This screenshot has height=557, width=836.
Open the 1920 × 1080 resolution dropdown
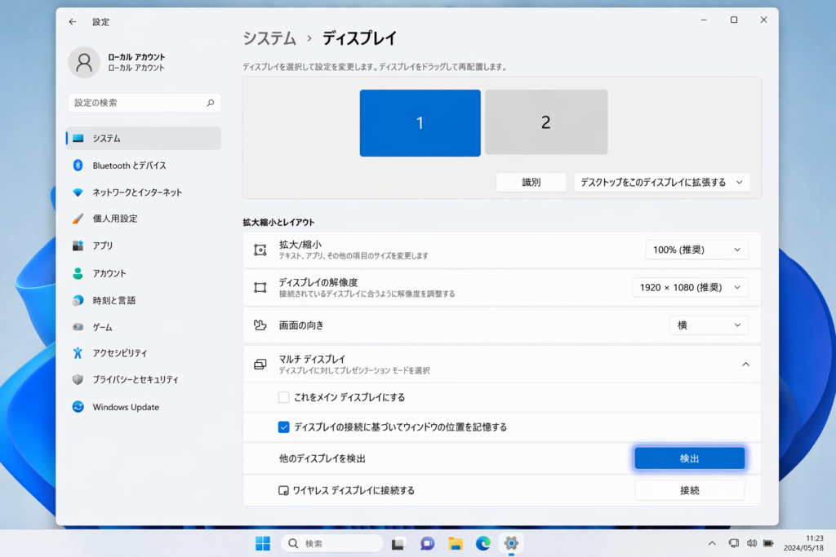[x=691, y=288]
